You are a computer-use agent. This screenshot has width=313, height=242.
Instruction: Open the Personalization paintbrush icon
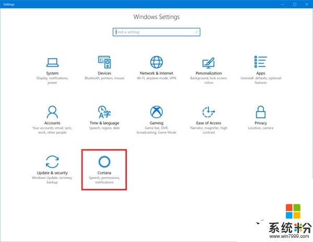point(209,63)
